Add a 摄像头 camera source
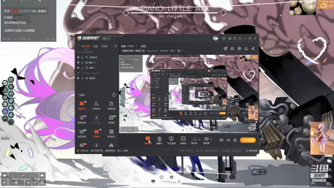This screenshot has height=188, width=334. [x=159, y=140]
